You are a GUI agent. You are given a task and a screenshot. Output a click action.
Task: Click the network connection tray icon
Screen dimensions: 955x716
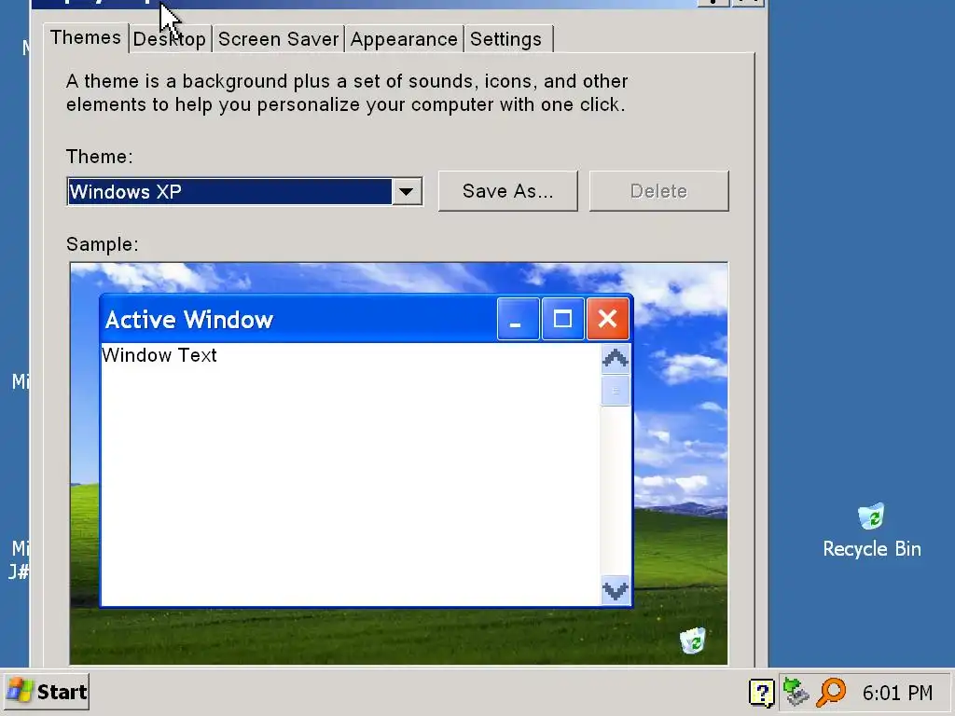[x=796, y=693]
